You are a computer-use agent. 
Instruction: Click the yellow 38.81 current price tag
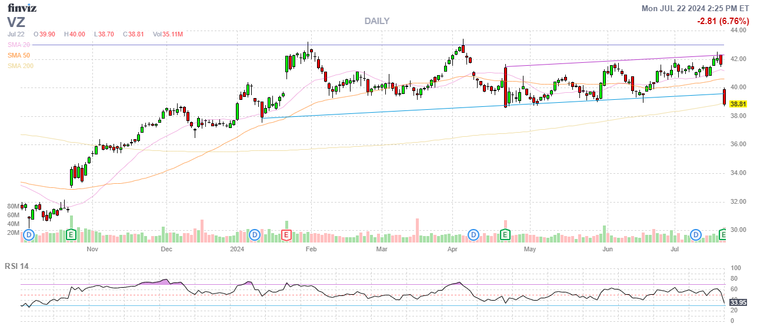pyautogui.click(x=738, y=104)
